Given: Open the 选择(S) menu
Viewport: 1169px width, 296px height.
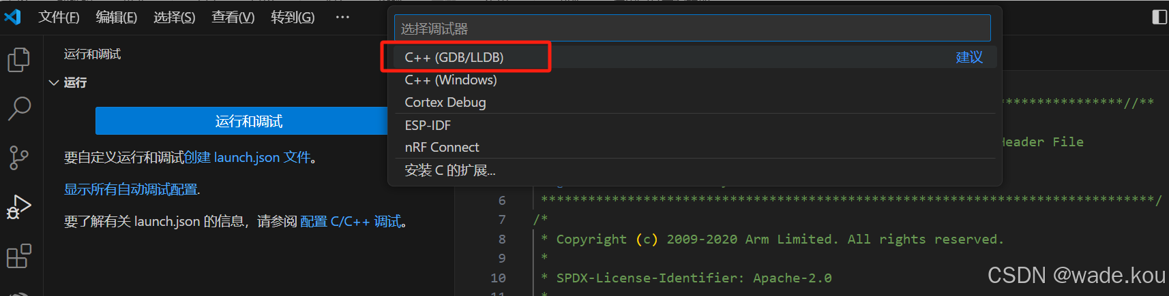Looking at the screenshot, I should [175, 17].
